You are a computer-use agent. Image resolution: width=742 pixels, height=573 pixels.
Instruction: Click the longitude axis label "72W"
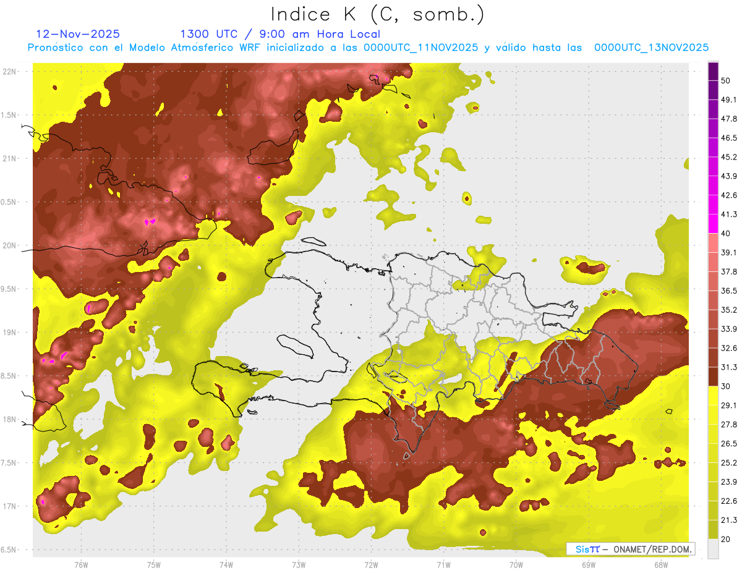371,564
